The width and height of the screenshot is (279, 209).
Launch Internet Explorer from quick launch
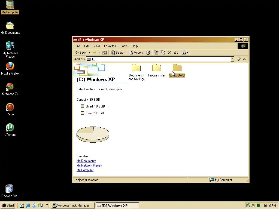tap(28, 206)
